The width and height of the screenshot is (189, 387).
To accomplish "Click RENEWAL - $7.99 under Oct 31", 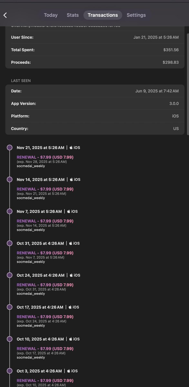I will (x=45, y=253).
